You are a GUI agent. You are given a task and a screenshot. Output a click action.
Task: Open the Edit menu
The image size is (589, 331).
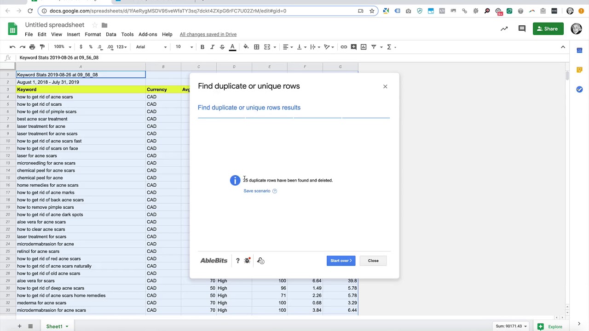pyautogui.click(x=42, y=34)
